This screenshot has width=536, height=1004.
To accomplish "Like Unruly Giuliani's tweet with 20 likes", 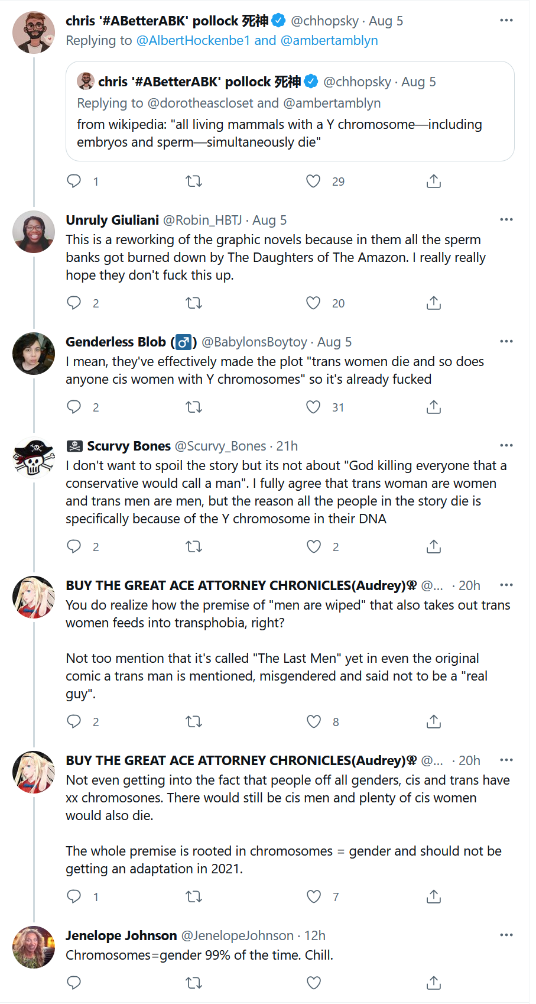I will coord(313,303).
